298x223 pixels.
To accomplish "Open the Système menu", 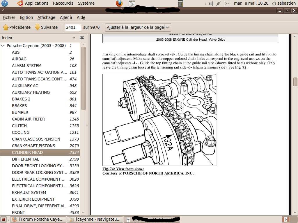I will [x=86, y=3].
